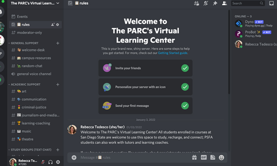Open ProBot profile in member list
The width and height of the screenshot is (277, 166).
point(256,34)
